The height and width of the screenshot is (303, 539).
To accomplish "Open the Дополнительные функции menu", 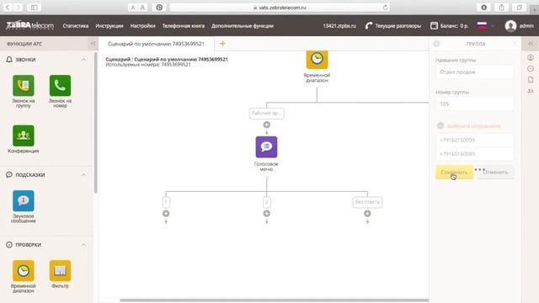I will (243, 26).
